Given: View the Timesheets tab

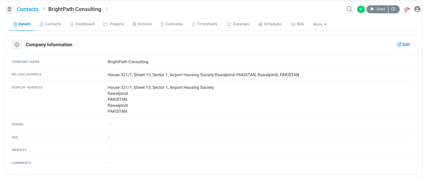Looking at the screenshot, I should [205, 24].
